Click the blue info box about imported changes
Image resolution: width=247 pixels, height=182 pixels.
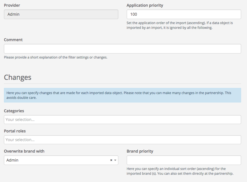click(122, 95)
